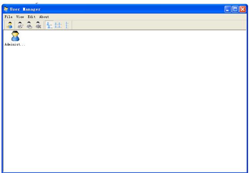Close the User Manager window

point(242,9)
